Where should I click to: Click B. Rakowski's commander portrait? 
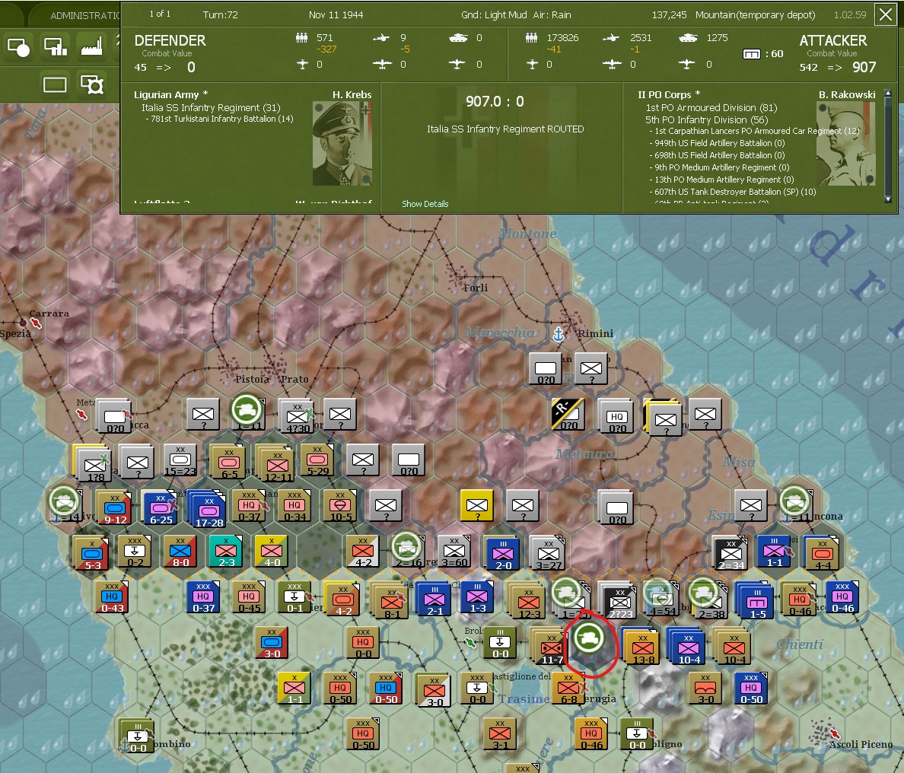coord(845,145)
